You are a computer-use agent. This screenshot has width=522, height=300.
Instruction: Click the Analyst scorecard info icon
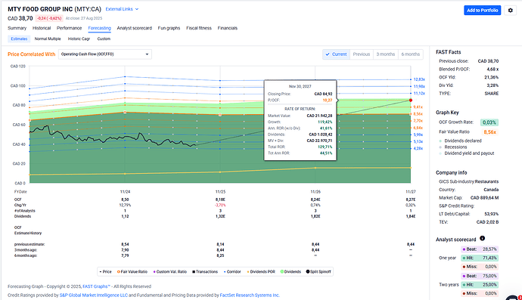pos(482,239)
